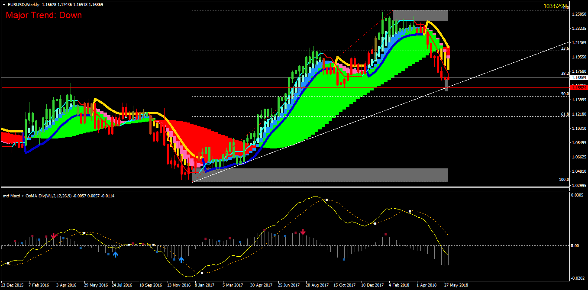Select the gray rectangle at the chart bottom
The image size is (588, 290).
[320, 175]
